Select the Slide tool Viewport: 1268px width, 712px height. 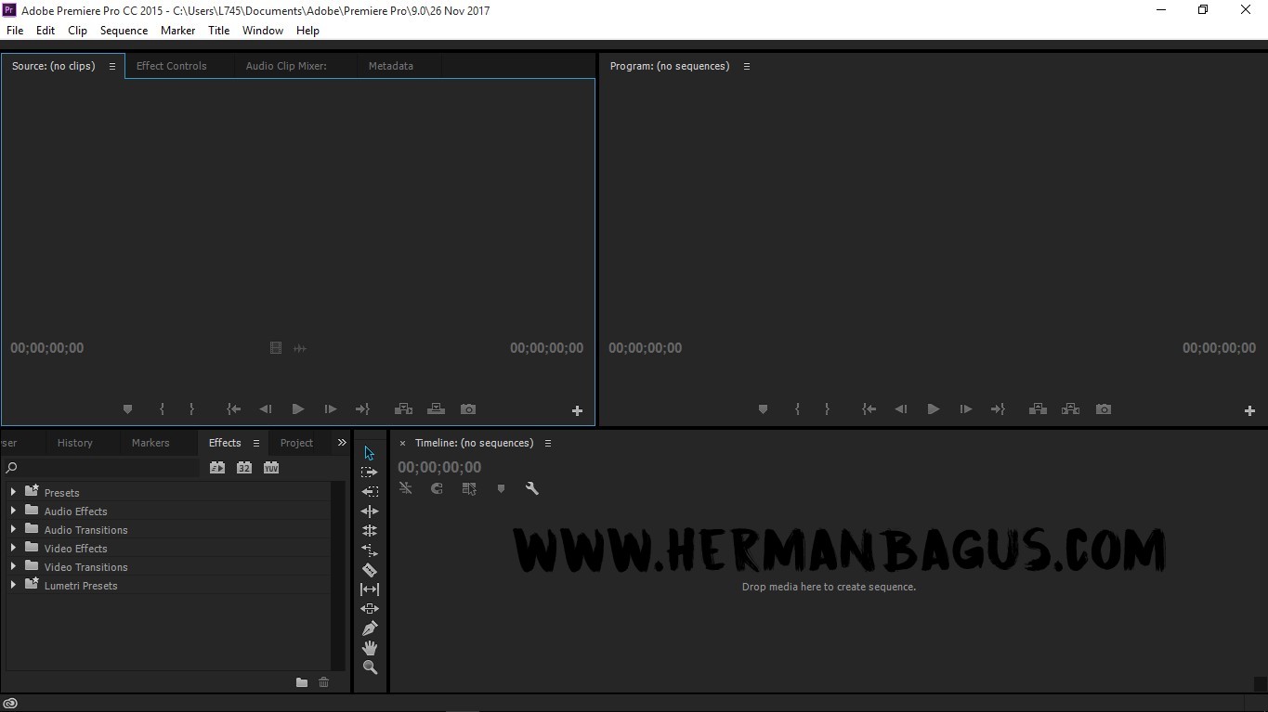[x=369, y=609]
